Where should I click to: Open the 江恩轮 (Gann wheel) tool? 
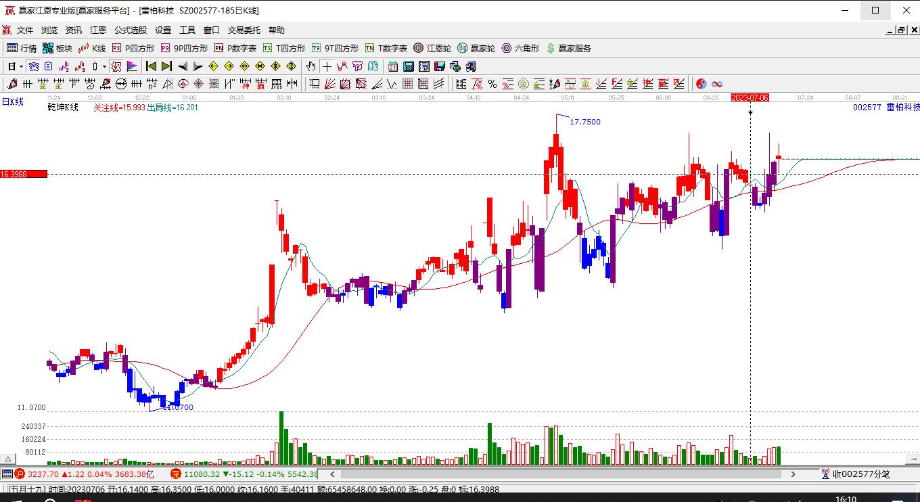coord(432,48)
